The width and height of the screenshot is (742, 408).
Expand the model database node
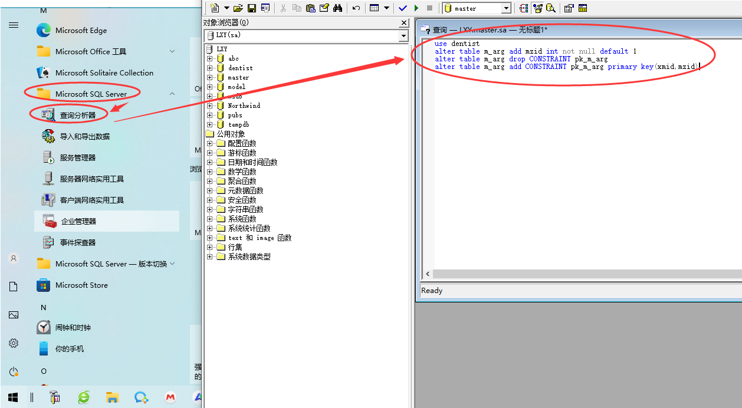(x=209, y=87)
